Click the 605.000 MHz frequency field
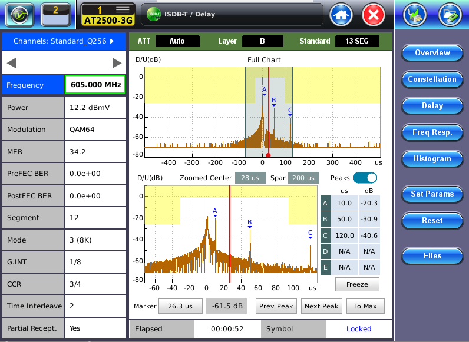 click(94, 85)
